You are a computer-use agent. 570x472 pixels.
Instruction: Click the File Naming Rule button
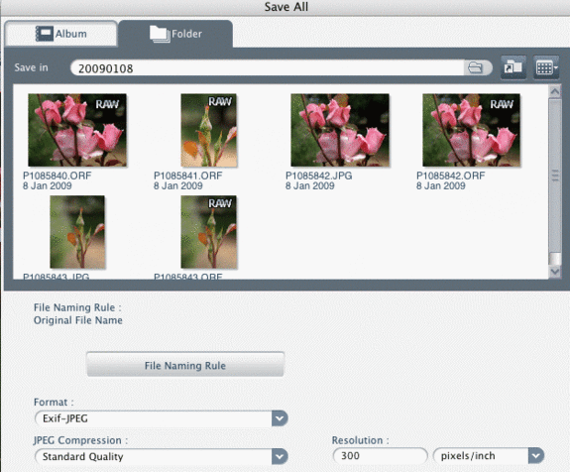[x=185, y=365]
